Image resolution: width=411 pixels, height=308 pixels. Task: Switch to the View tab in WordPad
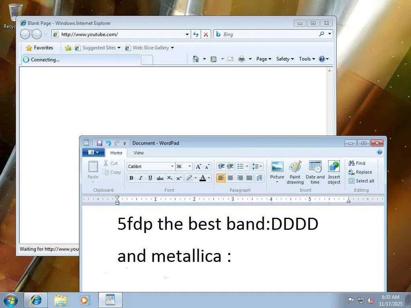(x=138, y=153)
